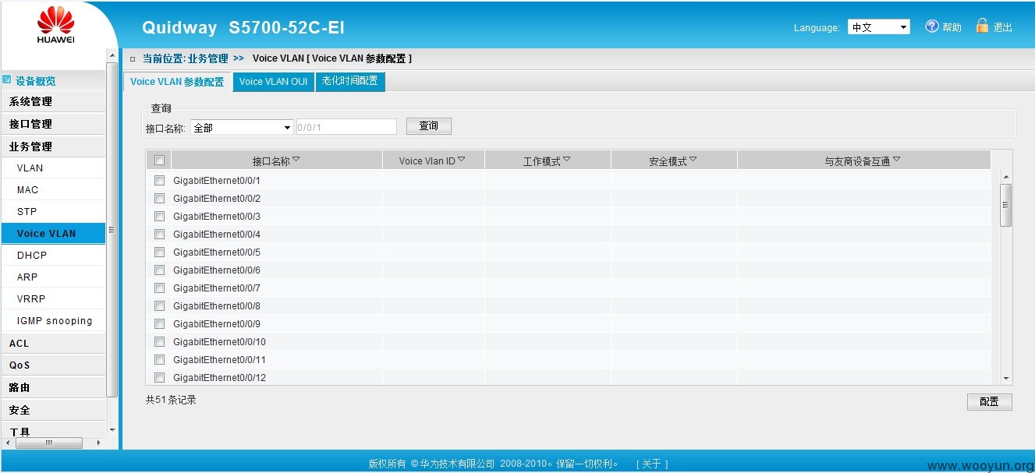This screenshot has width=1035, height=473.
Task: Expand the 接口管理 sidebar section
Action: 52,124
